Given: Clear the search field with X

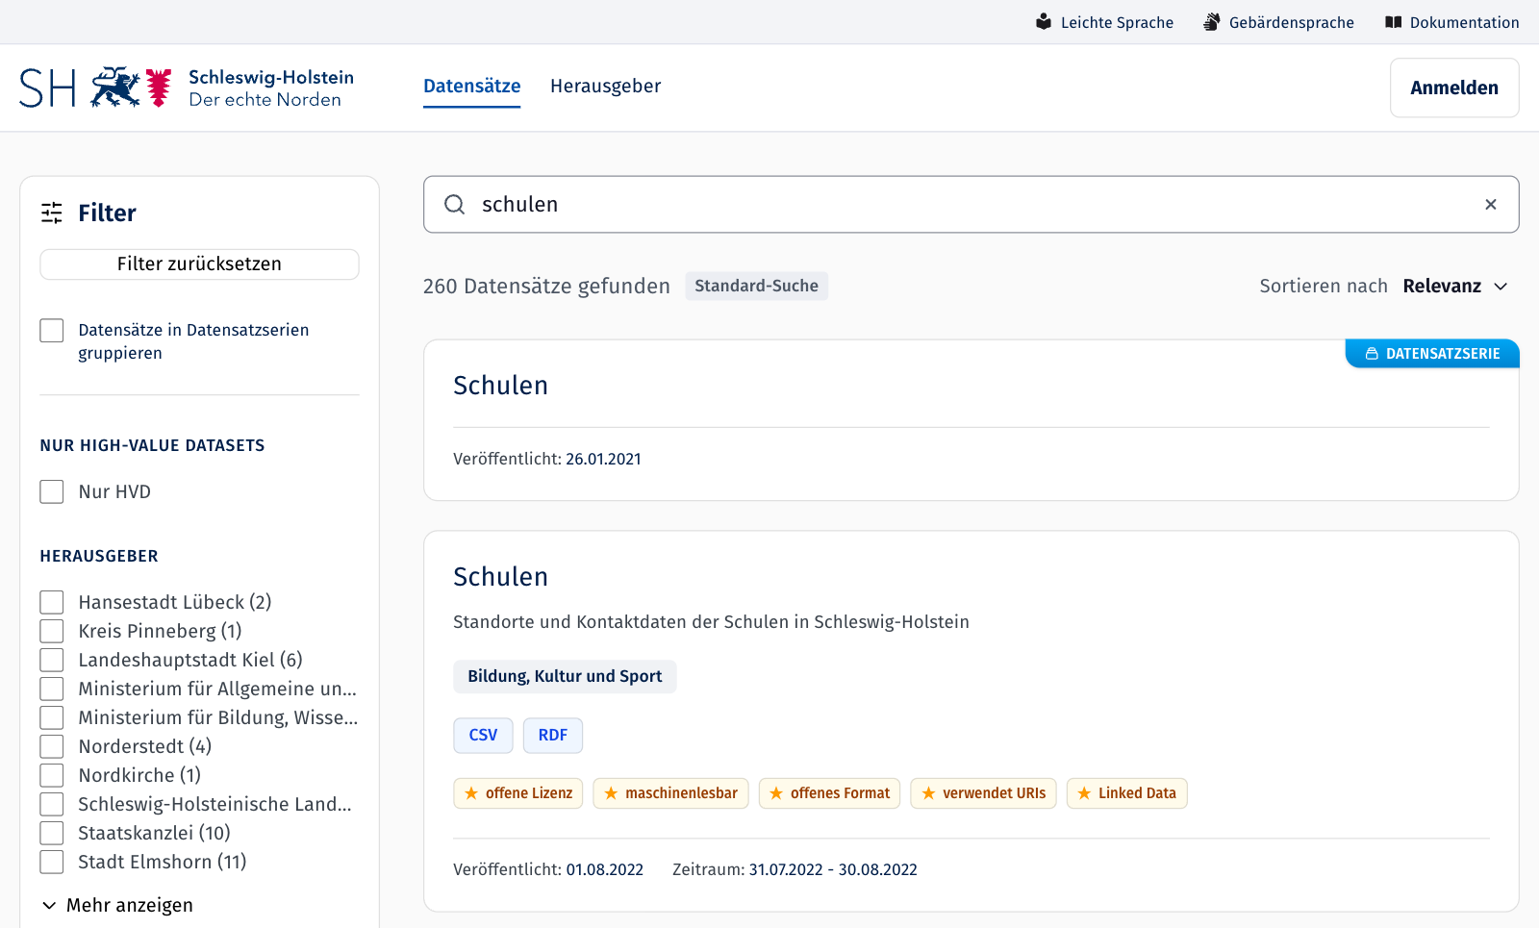Looking at the screenshot, I should (1490, 204).
